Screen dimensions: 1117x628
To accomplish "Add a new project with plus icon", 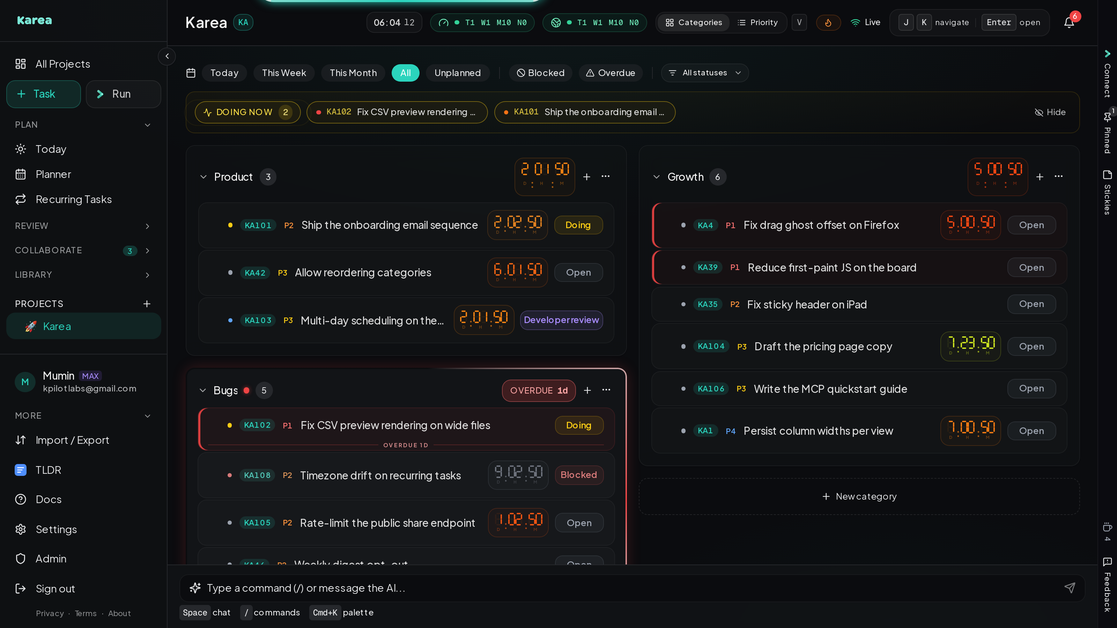I will tap(147, 304).
